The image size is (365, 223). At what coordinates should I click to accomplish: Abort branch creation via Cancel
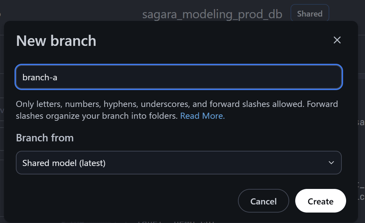pyautogui.click(x=263, y=201)
